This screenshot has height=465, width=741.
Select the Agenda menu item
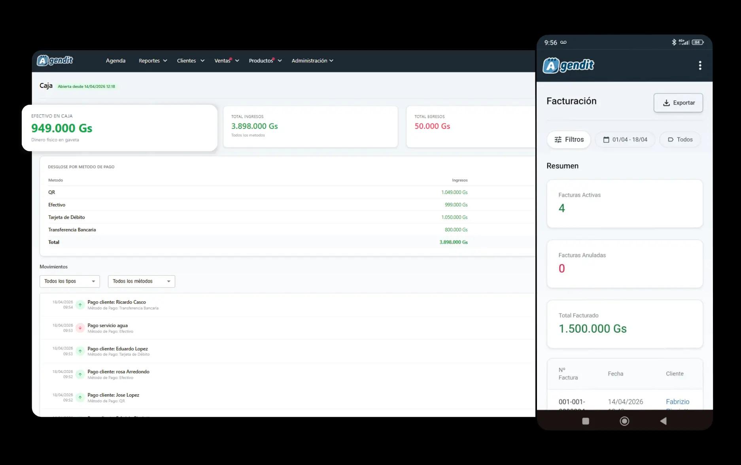click(x=115, y=60)
